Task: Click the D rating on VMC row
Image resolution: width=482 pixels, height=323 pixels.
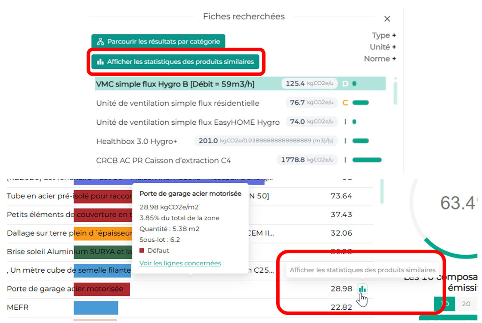Action: click(345, 83)
